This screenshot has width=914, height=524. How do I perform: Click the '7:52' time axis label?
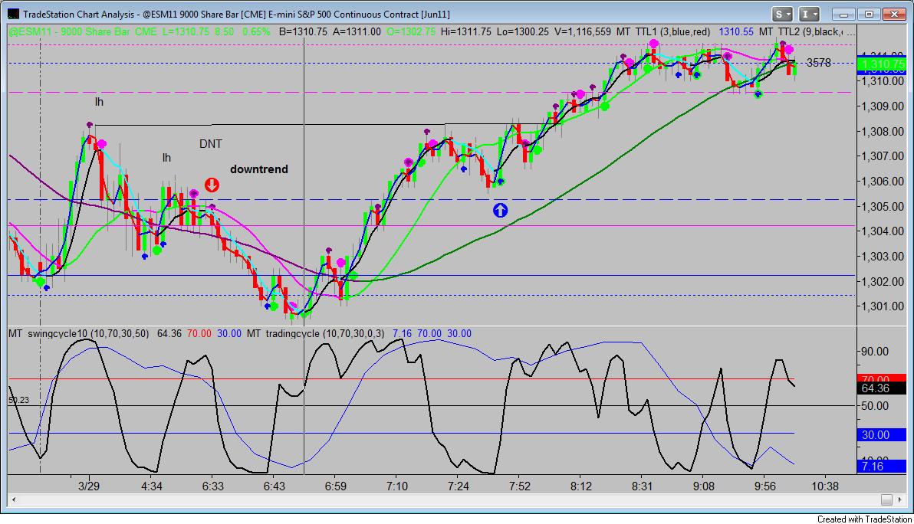[x=520, y=486]
